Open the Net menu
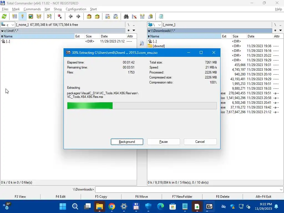Screen dimensions: 284x213 (47, 9)
